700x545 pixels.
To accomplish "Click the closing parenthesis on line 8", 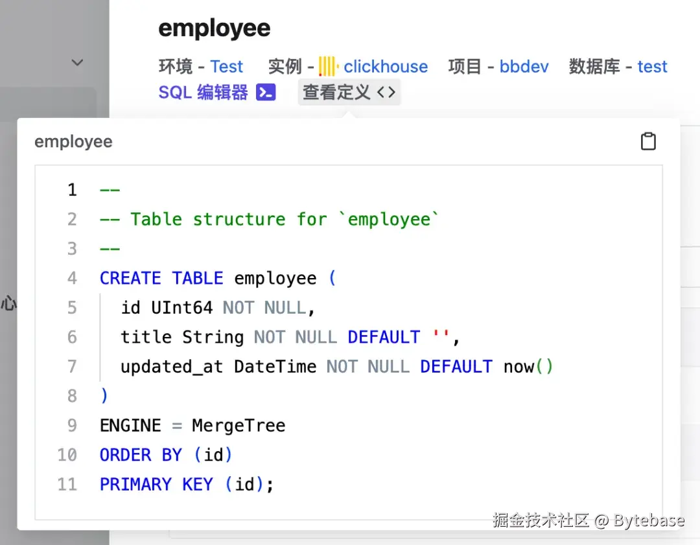I will (x=104, y=396).
